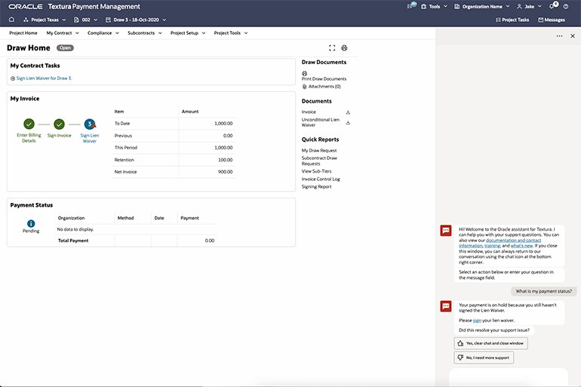Click the chat message input field
The height and width of the screenshot is (387, 581).
tap(509, 377)
